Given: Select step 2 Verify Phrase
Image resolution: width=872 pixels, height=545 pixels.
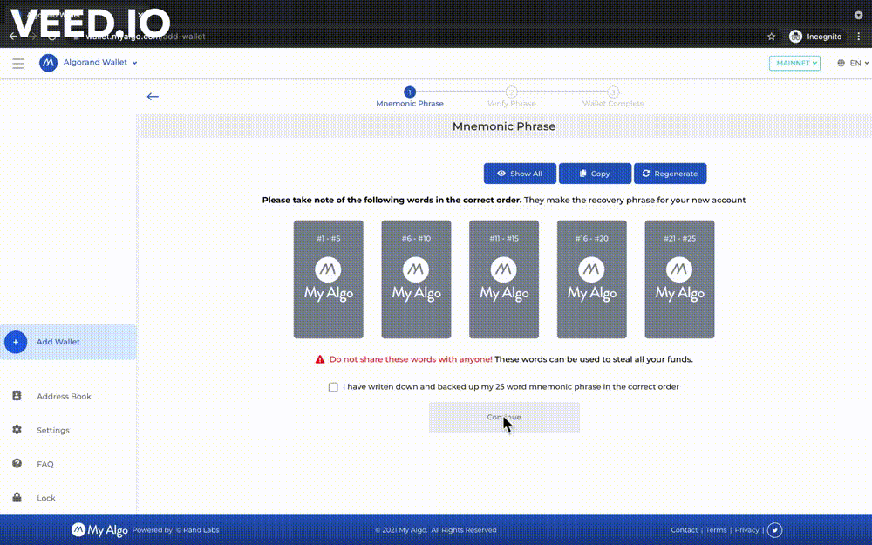Looking at the screenshot, I should (511, 97).
